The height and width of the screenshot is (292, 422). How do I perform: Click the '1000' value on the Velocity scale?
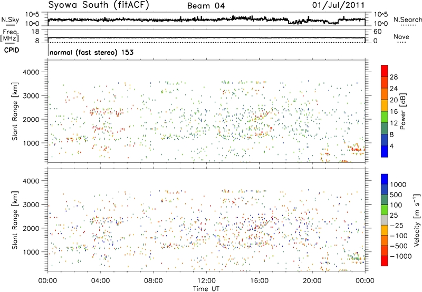click(x=398, y=184)
